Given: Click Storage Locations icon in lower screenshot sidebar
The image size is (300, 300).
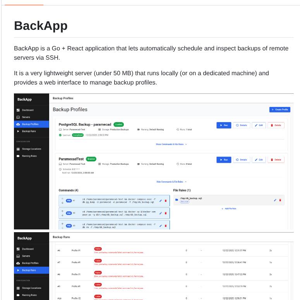Looking at the screenshot, I should (x=18, y=288).
